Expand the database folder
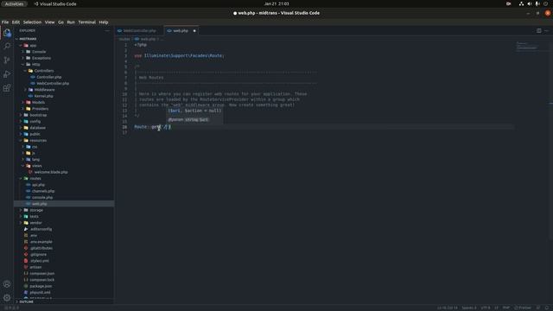 (x=37, y=128)
